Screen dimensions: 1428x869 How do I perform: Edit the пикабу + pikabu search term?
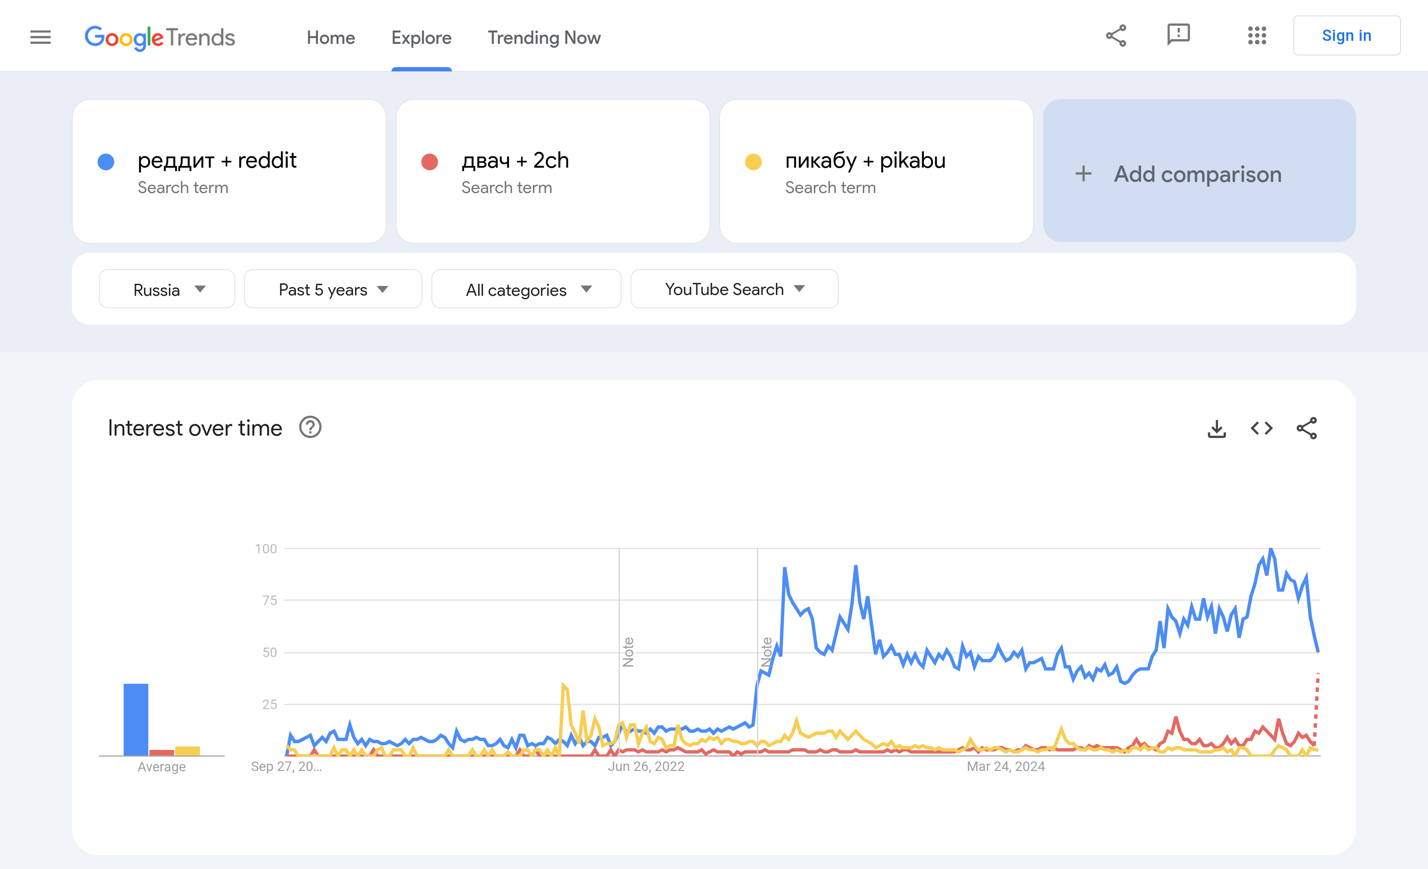(865, 160)
